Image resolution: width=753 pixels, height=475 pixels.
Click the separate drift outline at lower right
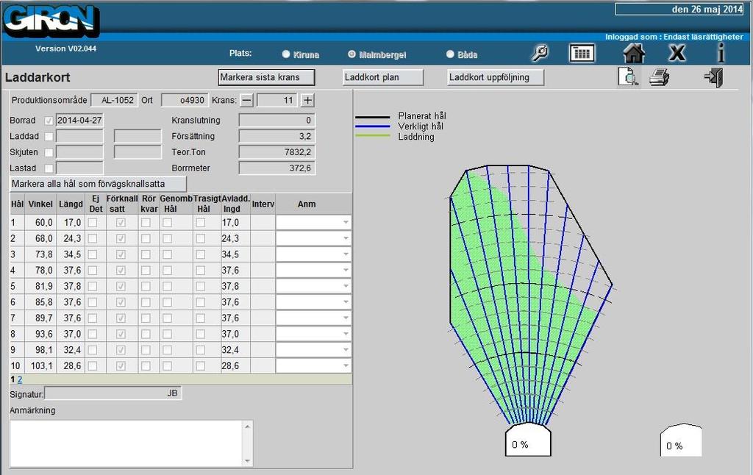(x=681, y=440)
